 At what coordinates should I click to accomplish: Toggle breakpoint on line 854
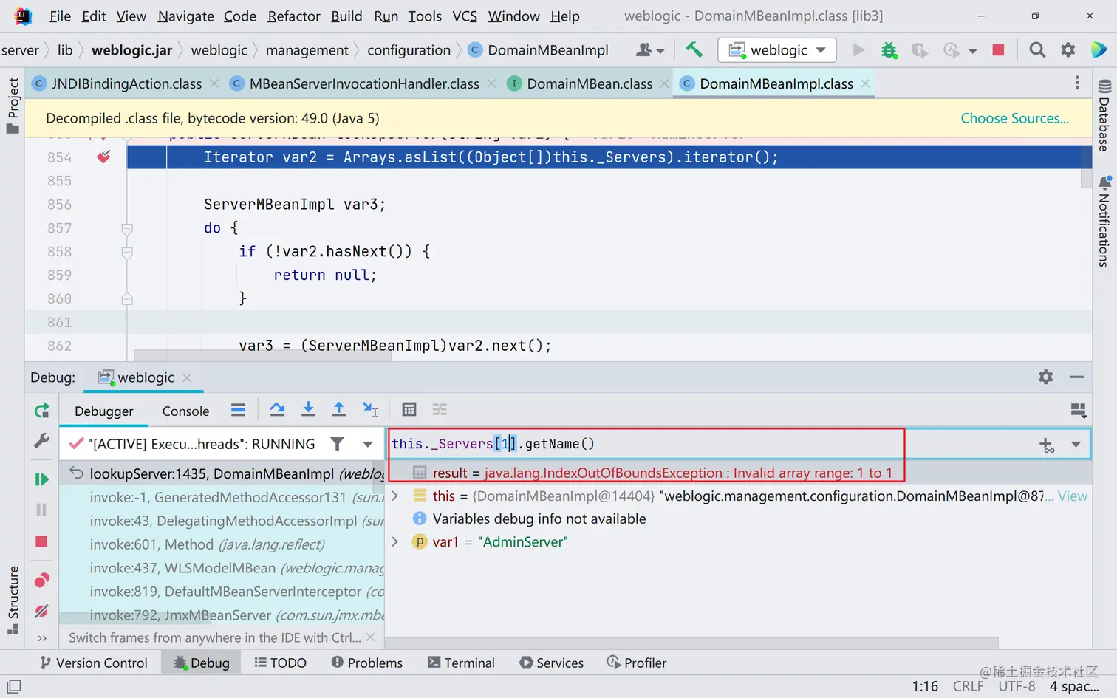click(x=103, y=157)
